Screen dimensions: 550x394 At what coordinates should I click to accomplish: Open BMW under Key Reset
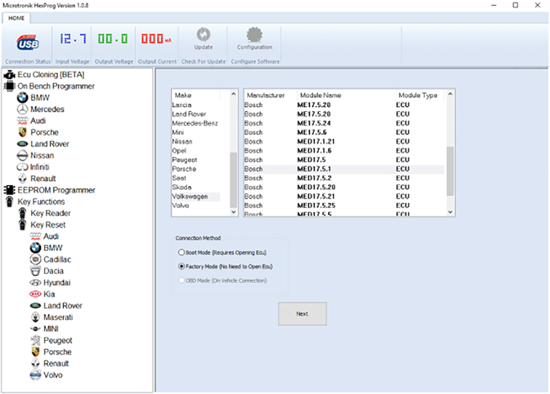(x=53, y=248)
